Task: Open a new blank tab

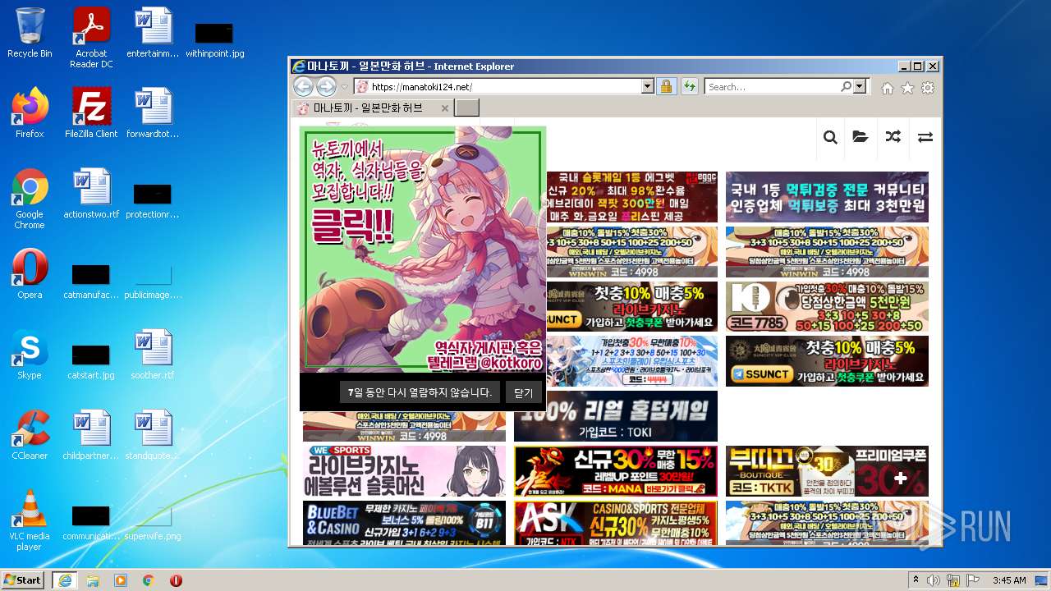Action: click(x=466, y=108)
